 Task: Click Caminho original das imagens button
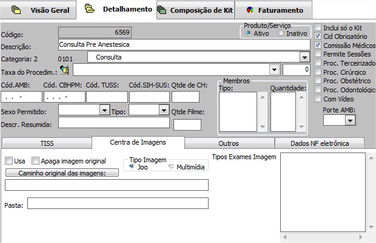(61, 173)
